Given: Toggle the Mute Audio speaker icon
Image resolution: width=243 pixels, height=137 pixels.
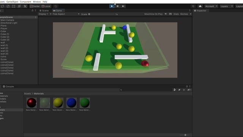Looking at the screenshot, I should pos(166,14).
